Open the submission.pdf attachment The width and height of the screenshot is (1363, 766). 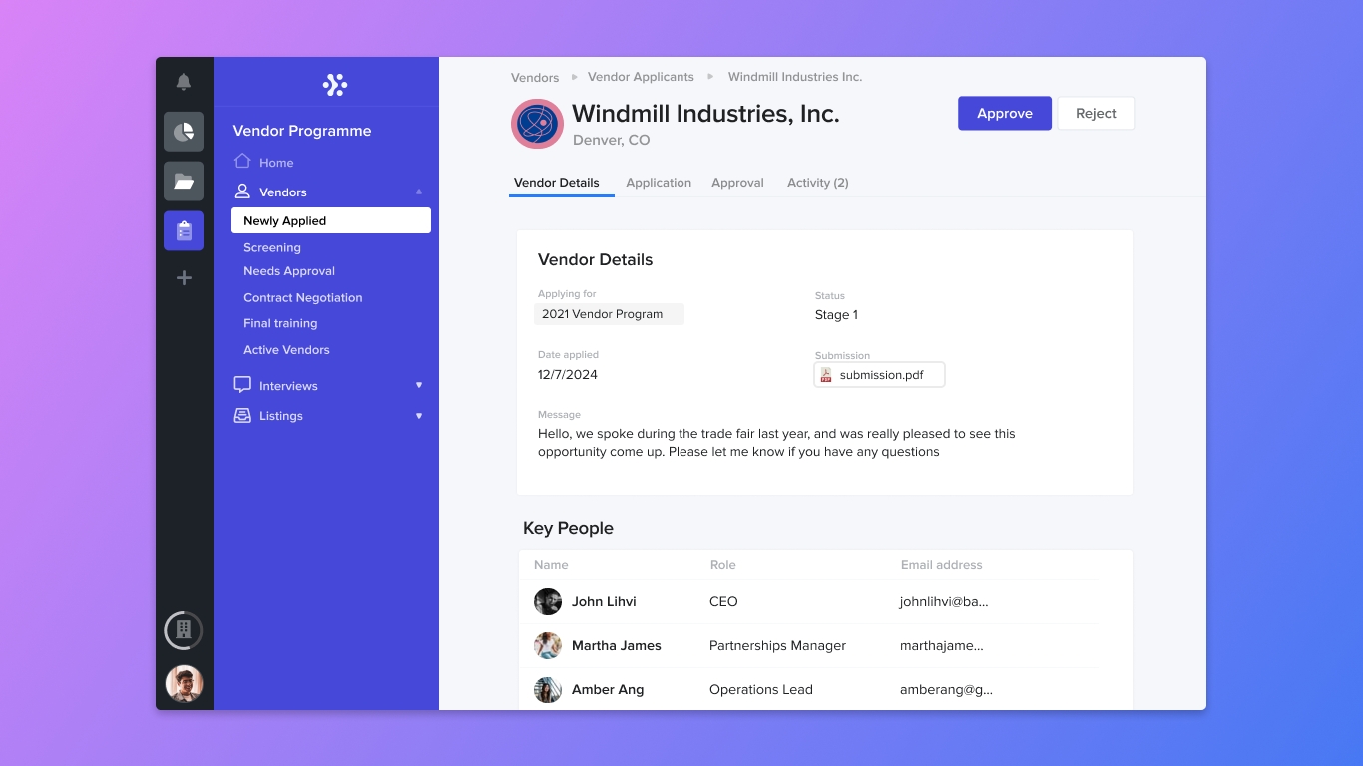pos(879,375)
